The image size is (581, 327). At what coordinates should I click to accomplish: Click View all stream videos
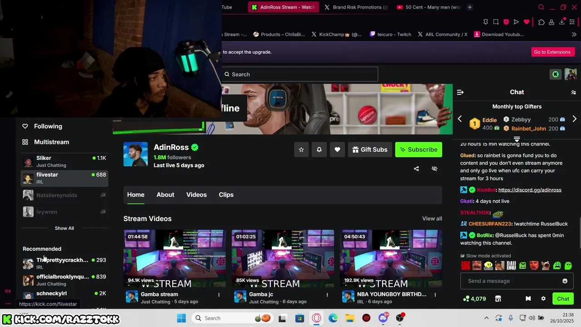click(x=432, y=218)
